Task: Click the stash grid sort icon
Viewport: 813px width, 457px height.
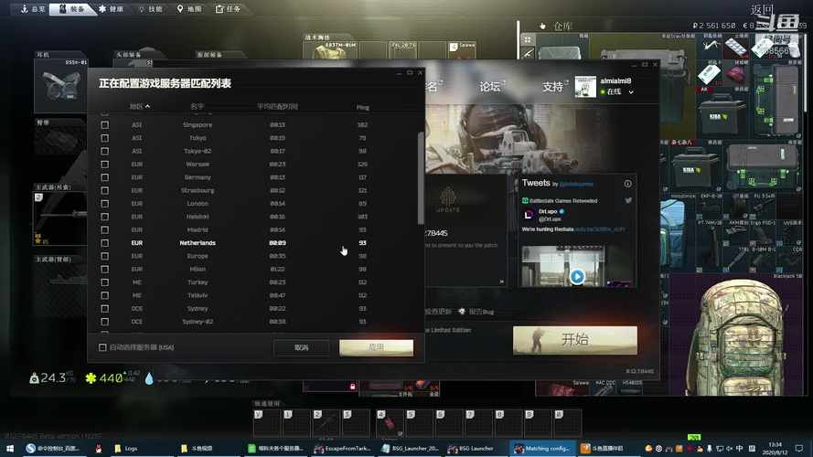Action: coord(528,39)
